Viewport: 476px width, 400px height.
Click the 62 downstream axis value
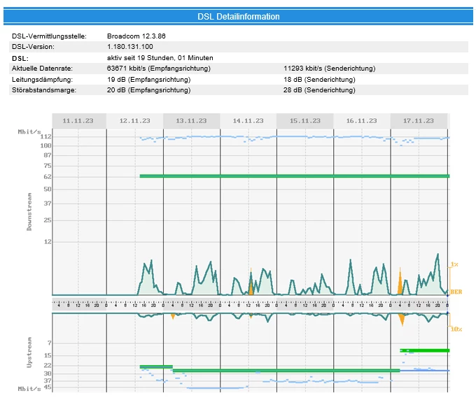tap(48, 177)
